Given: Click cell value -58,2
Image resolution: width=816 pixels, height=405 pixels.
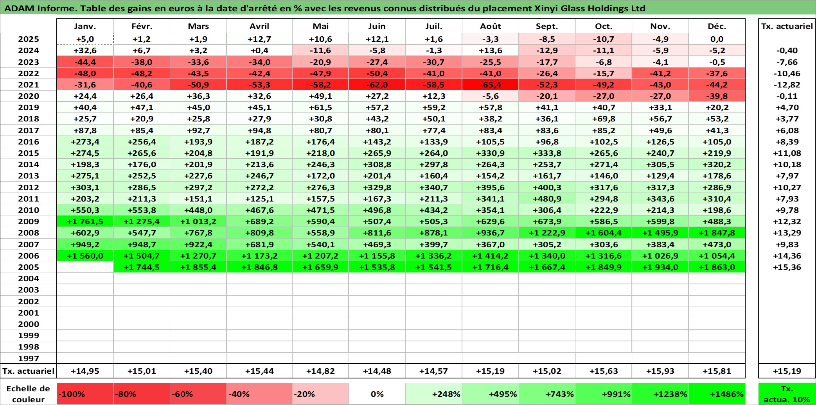Looking at the screenshot, I should 320,85.
